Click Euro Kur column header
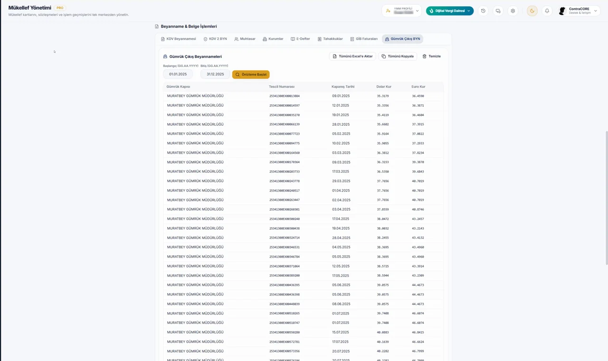Viewport: 608px width, 361px height. [418, 87]
